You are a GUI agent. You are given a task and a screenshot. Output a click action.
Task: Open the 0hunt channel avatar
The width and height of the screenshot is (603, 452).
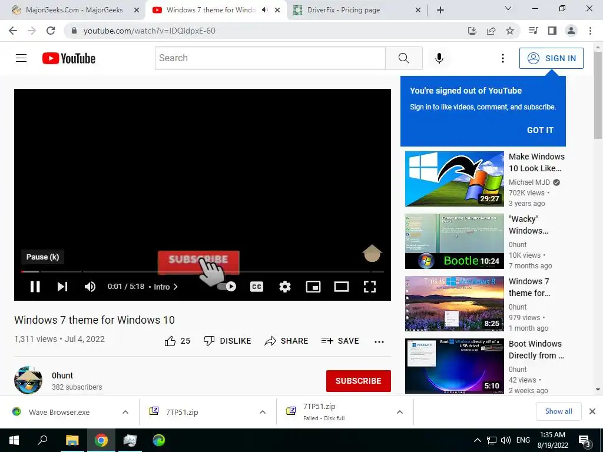tap(28, 380)
